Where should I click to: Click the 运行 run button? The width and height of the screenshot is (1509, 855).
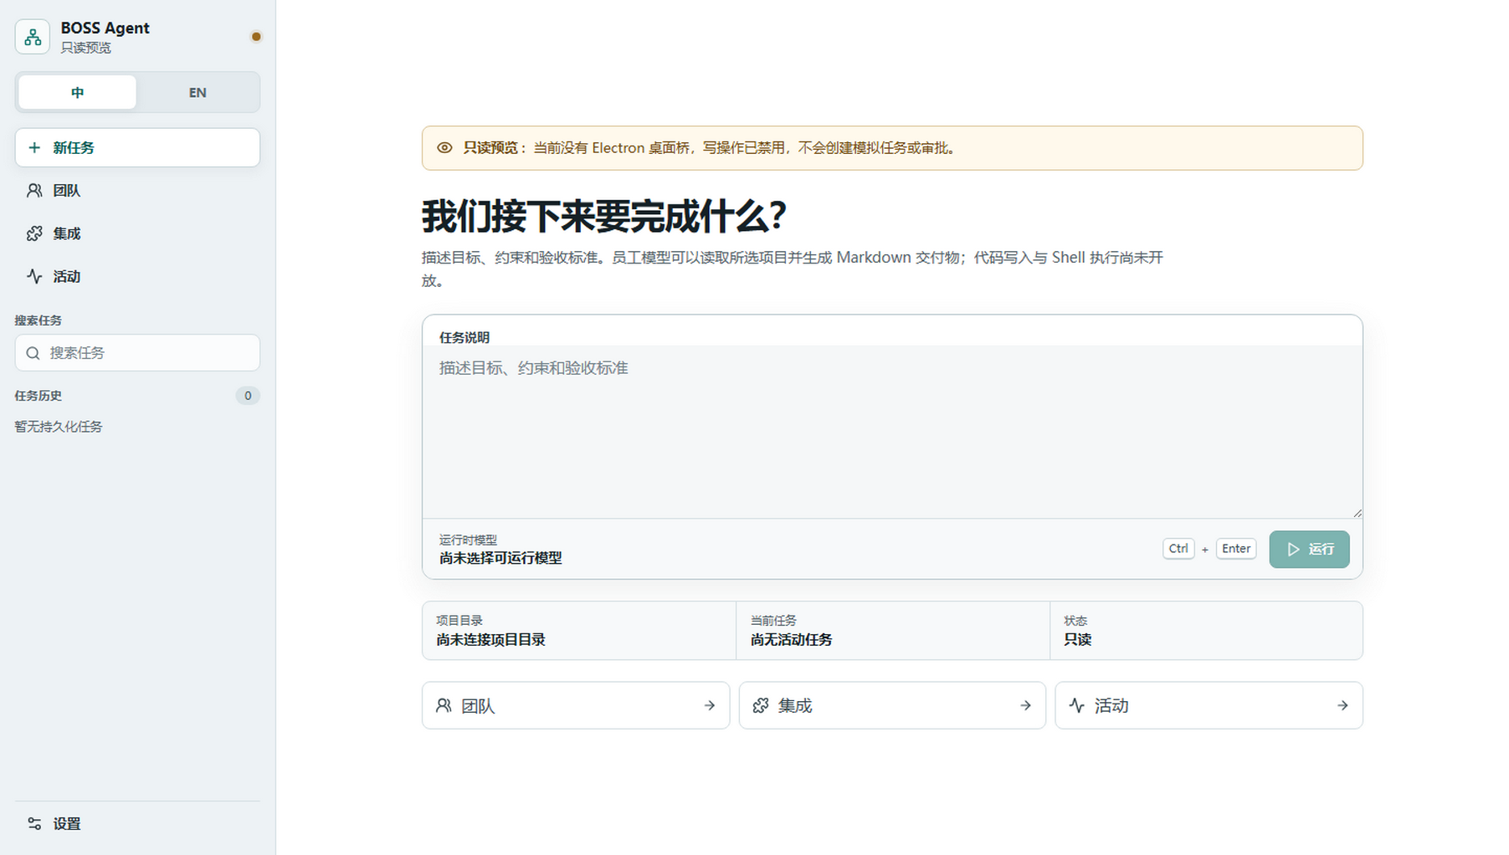point(1309,549)
